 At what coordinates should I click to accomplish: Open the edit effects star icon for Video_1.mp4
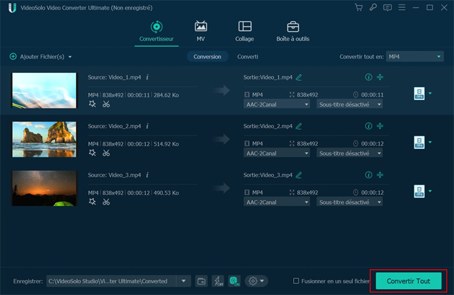(92, 103)
